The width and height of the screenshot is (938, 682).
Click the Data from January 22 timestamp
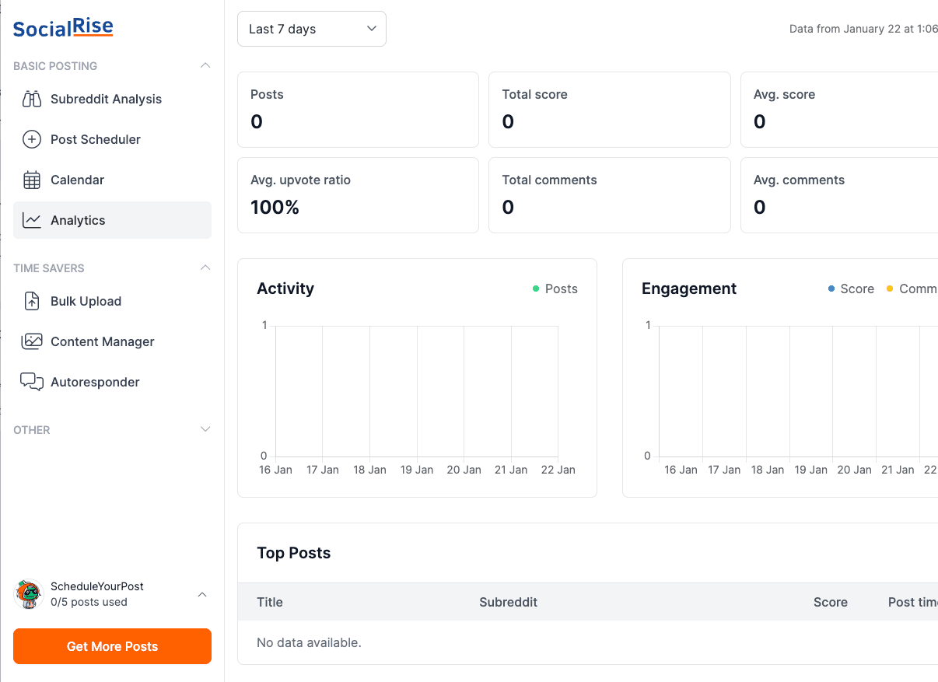pyautogui.click(x=863, y=29)
